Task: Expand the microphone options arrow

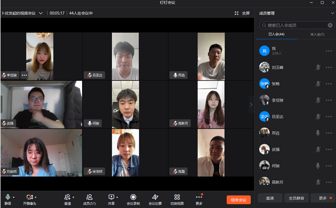Action: point(14,197)
